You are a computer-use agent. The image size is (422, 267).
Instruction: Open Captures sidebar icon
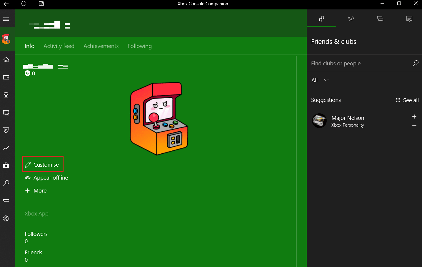6,113
